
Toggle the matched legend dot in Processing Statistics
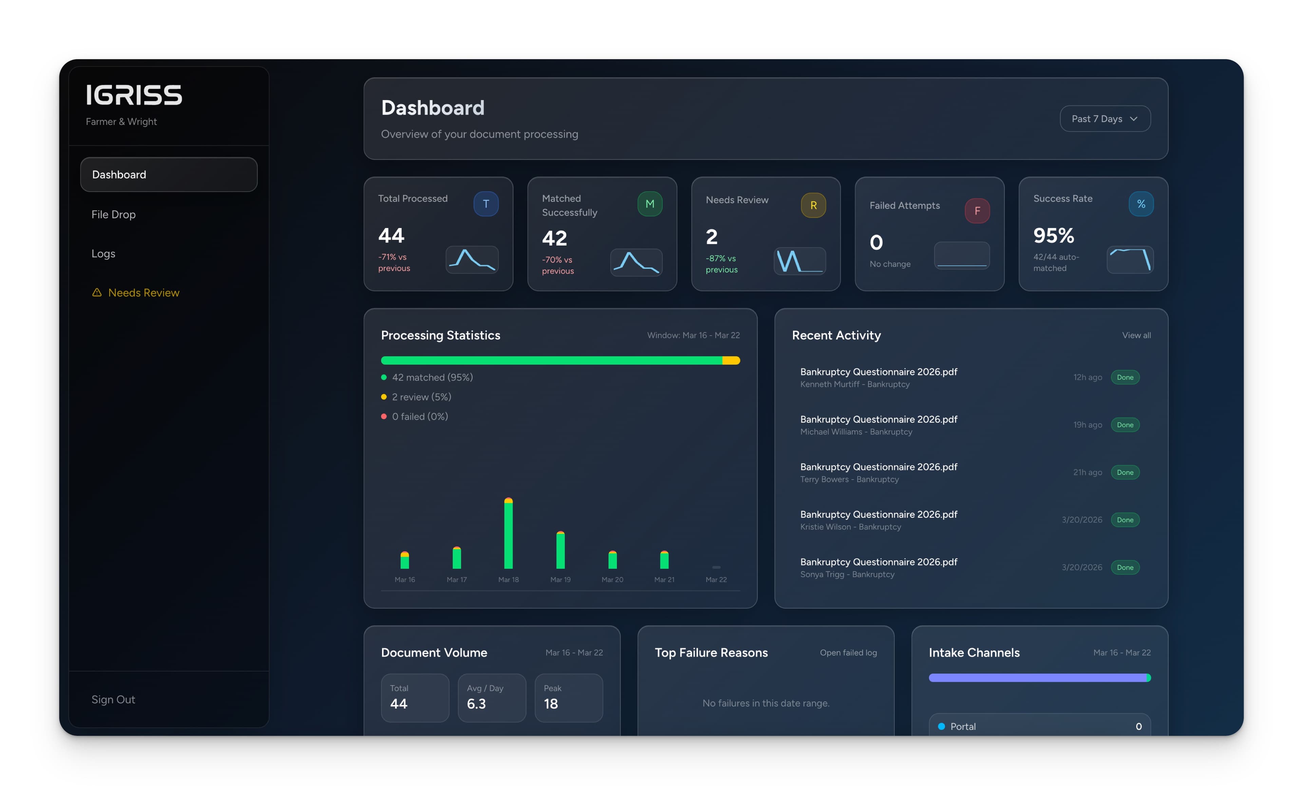tap(384, 377)
